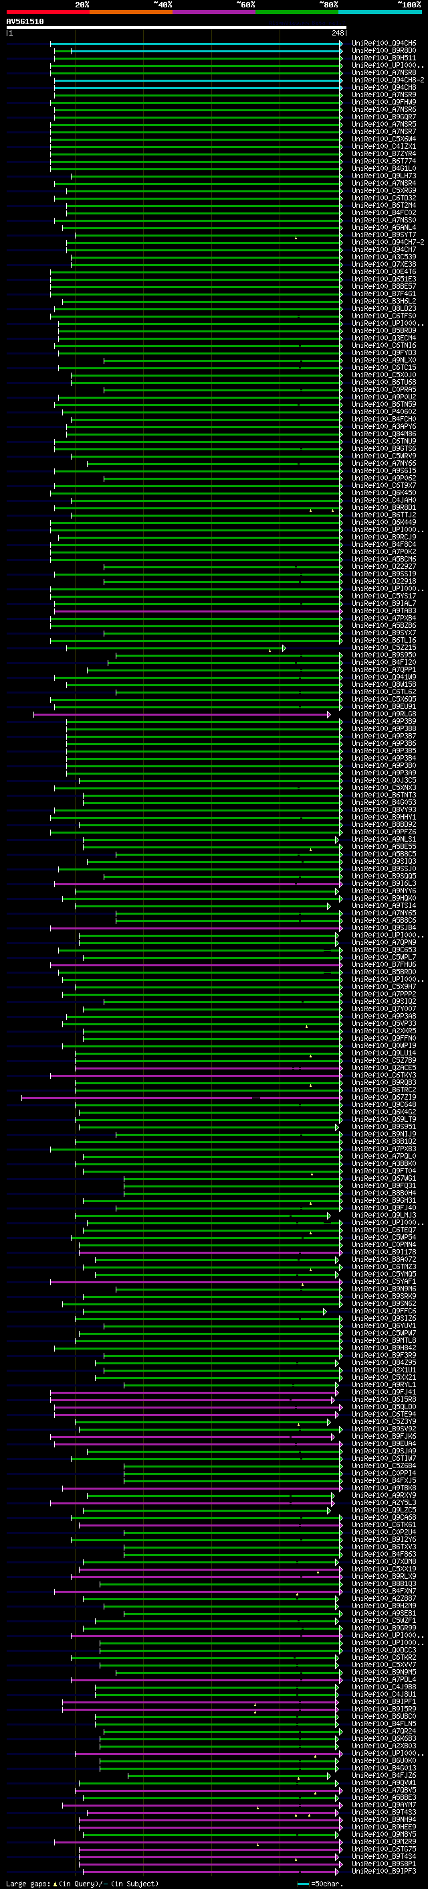The width and height of the screenshot is (428, 1889).
Task: Open hit UniRef100_Q9FHW9
Action: click(x=384, y=102)
